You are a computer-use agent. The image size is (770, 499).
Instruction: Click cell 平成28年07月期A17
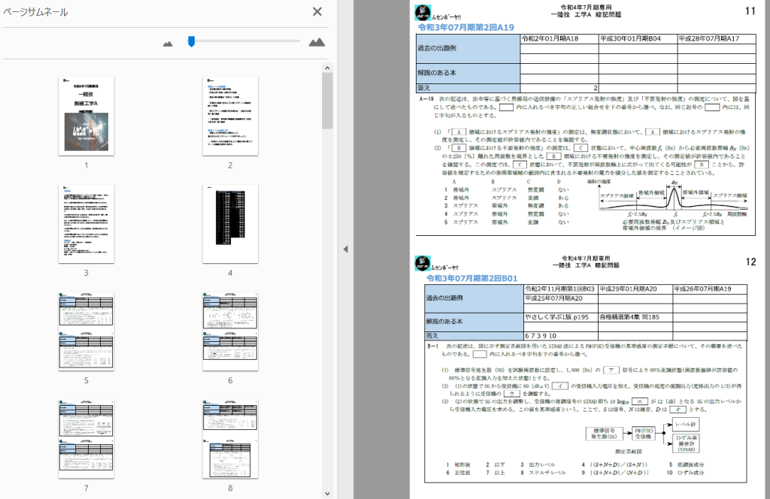[717, 39]
